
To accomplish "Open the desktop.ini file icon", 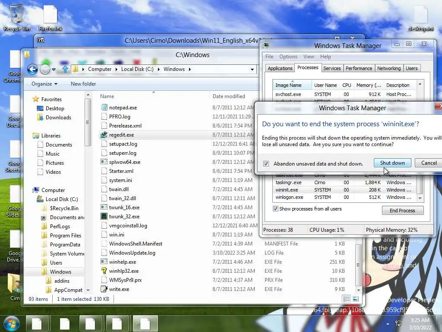I will 421,17.
